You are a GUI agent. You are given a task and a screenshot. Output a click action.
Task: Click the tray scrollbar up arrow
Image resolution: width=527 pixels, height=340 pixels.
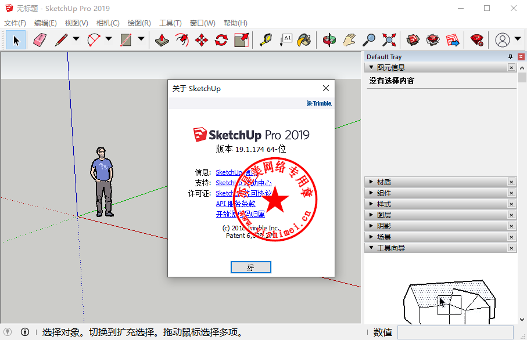(522, 68)
